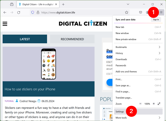166x121 pixels.
Task: Minimize the Firefox window
Action: pyautogui.click(x=144, y=4)
